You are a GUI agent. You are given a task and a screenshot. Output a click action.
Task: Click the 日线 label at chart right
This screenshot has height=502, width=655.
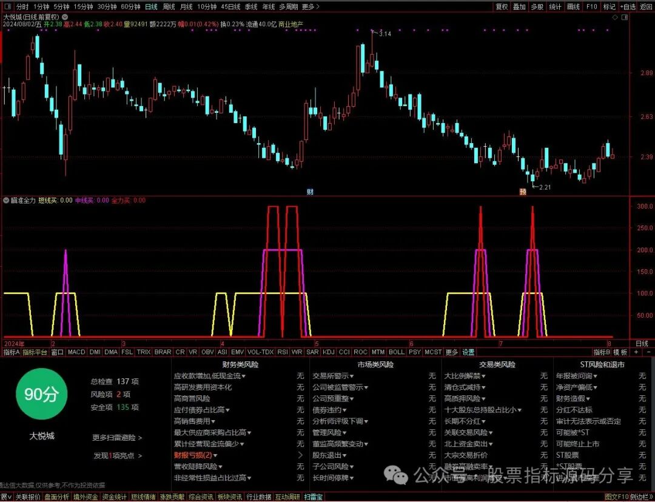point(642,343)
